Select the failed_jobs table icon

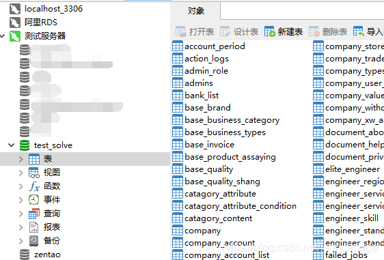coord(318,255)
